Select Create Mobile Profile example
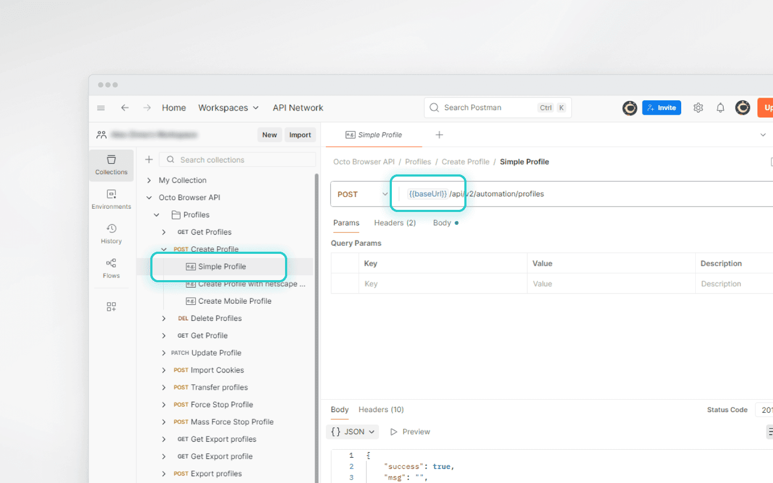 coord(235,301)
